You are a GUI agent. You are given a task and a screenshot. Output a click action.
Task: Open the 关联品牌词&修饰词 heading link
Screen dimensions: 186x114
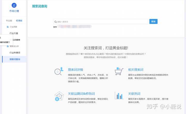coord(81,94)
